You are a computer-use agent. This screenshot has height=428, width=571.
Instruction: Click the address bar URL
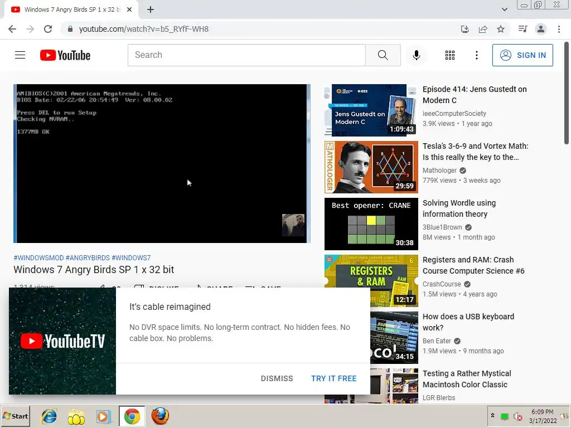click(144, 29)
